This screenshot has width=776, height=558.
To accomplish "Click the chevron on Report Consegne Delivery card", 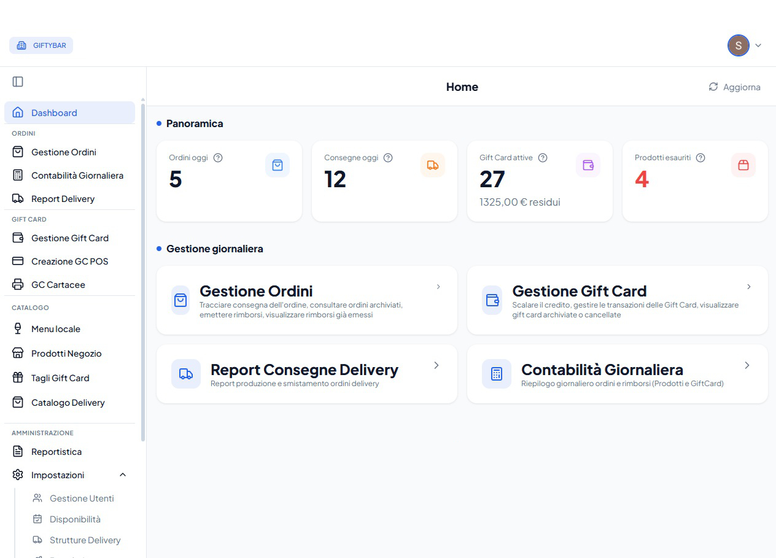I will [x=437, y=365].
